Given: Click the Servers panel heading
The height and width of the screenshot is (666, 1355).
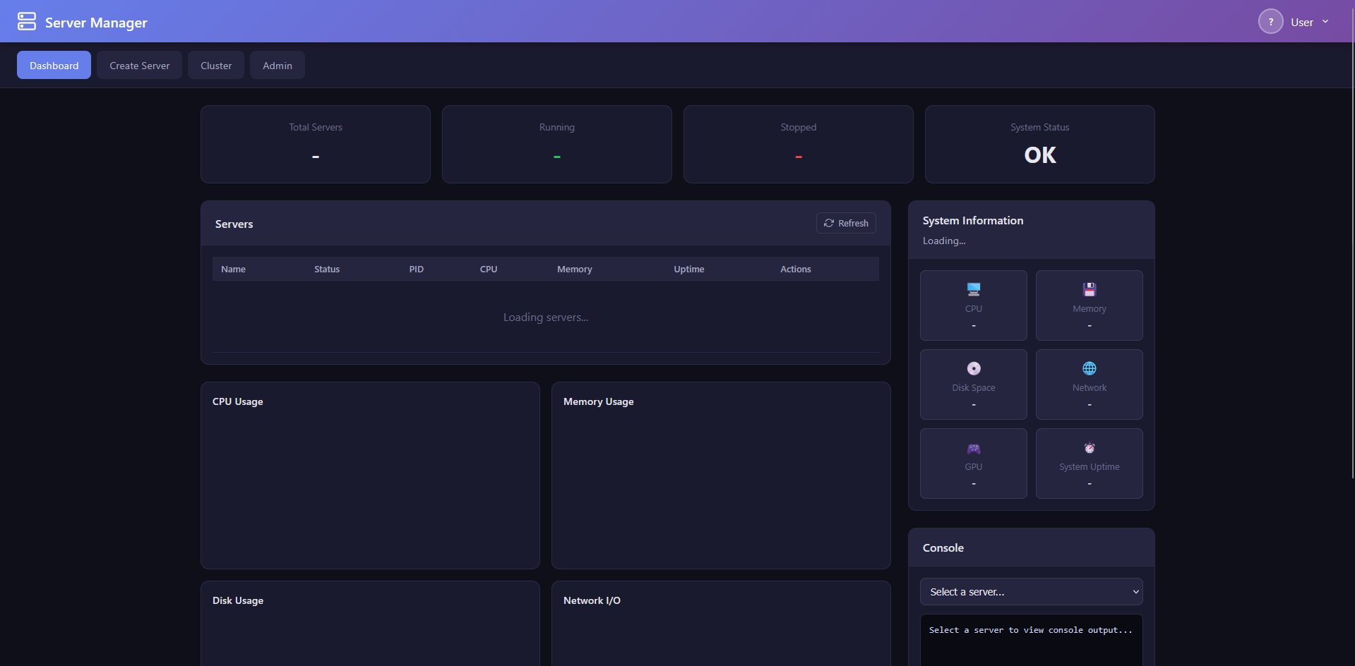Looking at the screenshot, I should pos(234,224).
